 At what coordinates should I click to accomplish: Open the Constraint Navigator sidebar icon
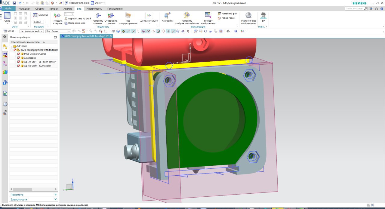point(5,55)
